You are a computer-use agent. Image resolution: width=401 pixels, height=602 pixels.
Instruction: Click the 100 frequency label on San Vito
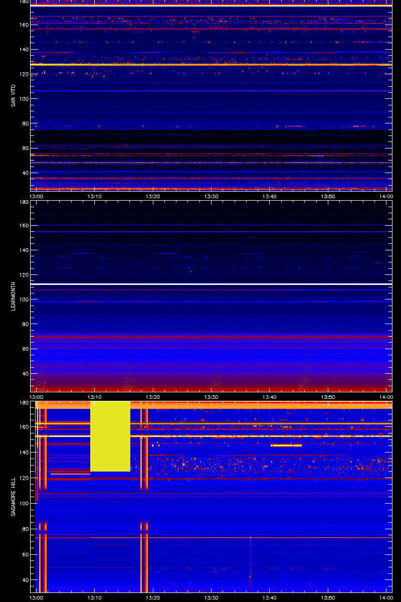click(x=24, y=99)
